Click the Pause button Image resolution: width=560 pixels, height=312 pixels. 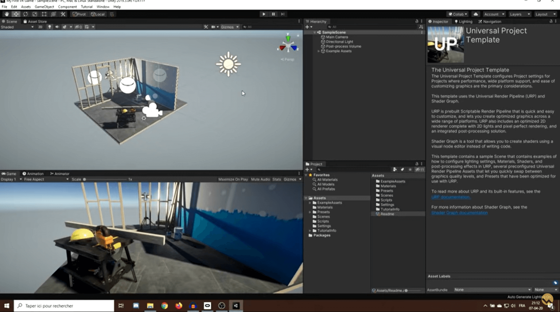click(273, 14)
